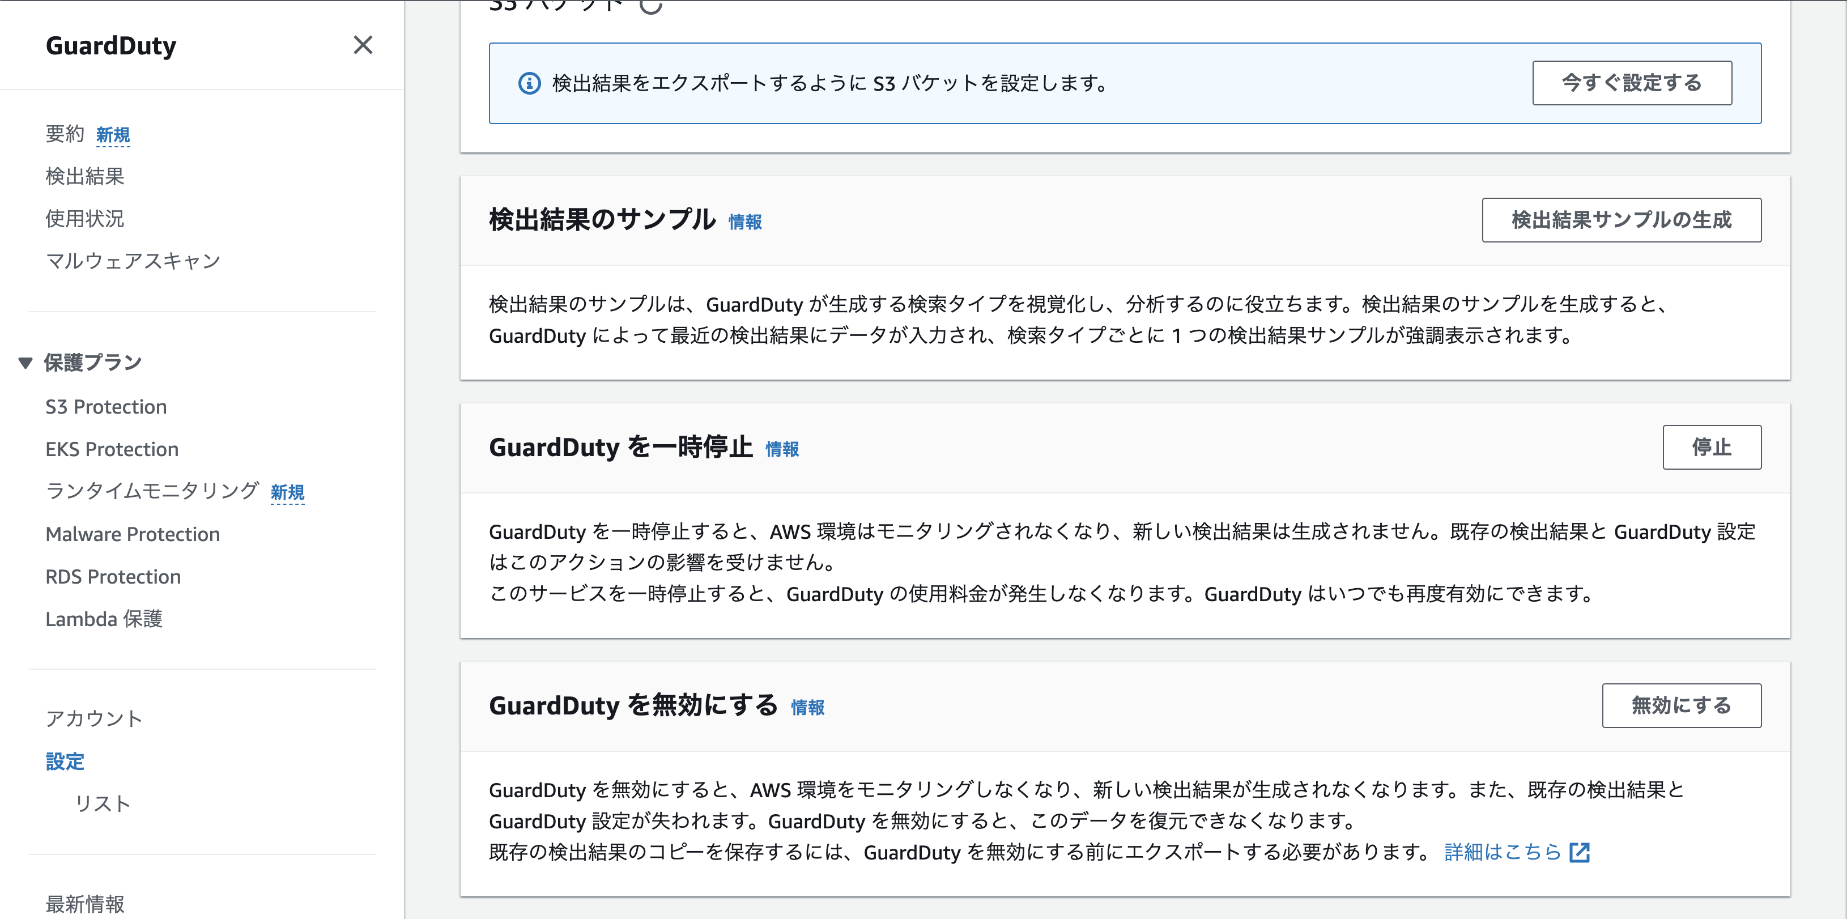Click 停止 button to suspend GuardDuty
The height and width of the screenshot is (919, 1847).
(x=1712, y=447)
